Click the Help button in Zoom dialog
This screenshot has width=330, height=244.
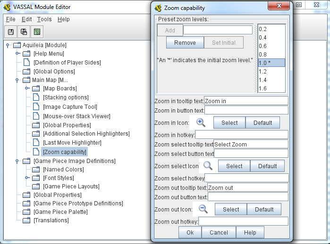tap(250, 232)
